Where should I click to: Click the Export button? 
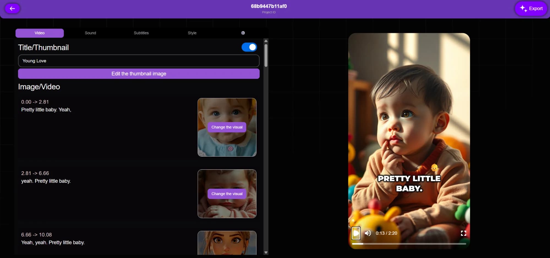pyautogui.click(x=531, y=8)
